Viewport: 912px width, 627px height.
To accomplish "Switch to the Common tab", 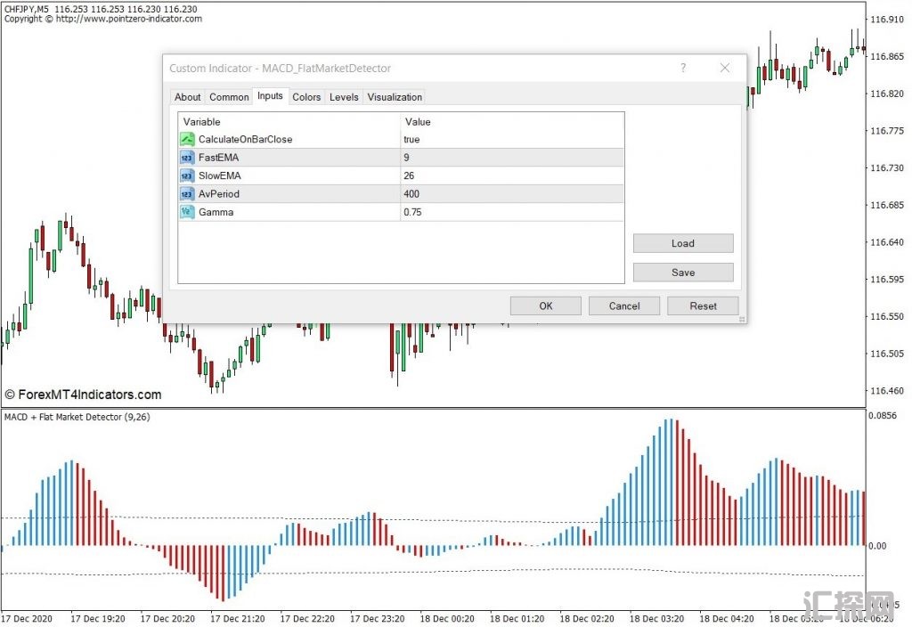I will [229, 97].
